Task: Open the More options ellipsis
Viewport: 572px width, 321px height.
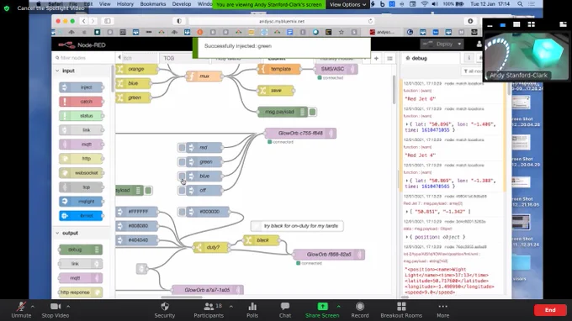Action: coord(442,307)
